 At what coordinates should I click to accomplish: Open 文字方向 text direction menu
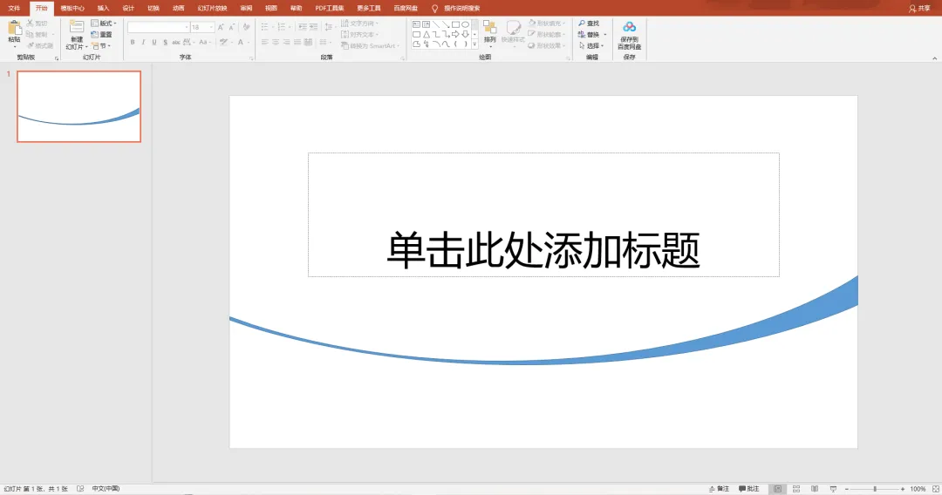point(360,23)
